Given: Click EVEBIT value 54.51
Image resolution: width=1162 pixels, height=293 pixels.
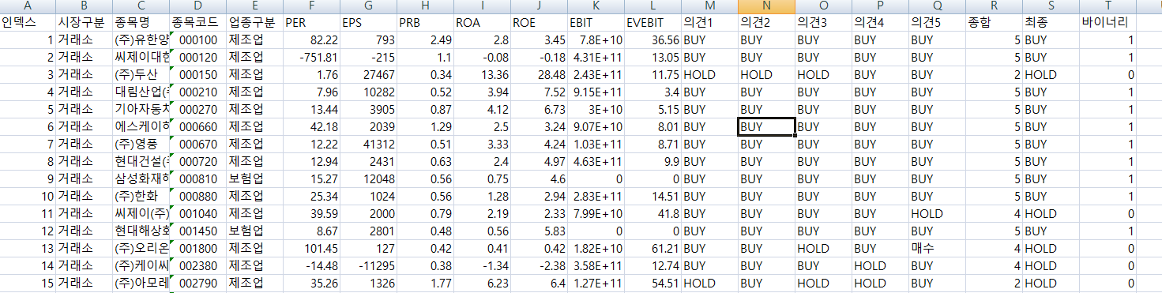Looking at the screenshot, I should (x=652, y=283).
